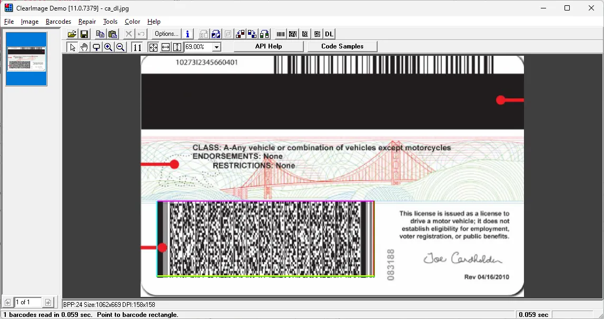Click the grayed rotate icon beside info
Viewport: 604px width, 319px height.
coord(204,34)
